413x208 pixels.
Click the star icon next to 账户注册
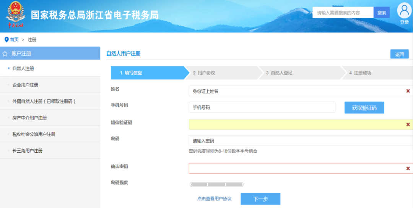click(5, 54)
